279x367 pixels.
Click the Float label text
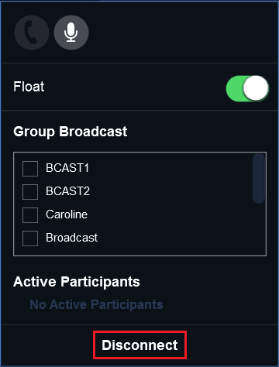29,87
